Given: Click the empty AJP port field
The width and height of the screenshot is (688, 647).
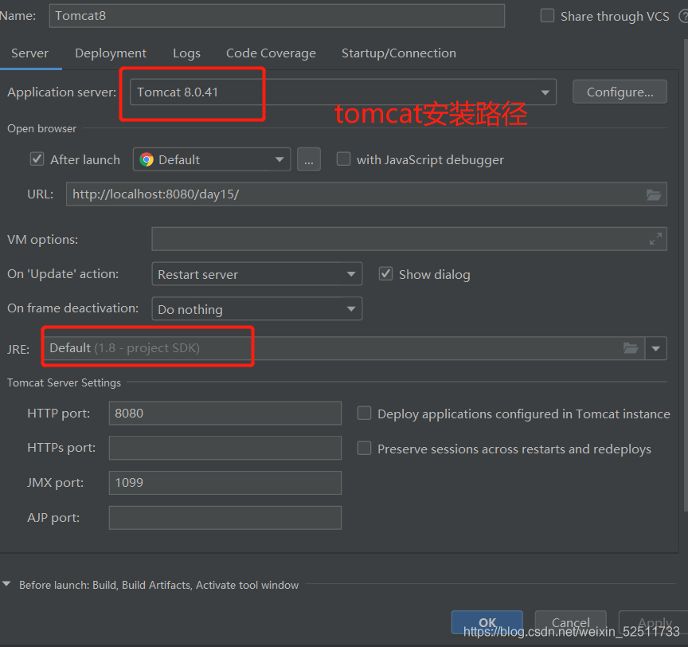Looking at the screenshot, I should pyautogui.click(x=225, y=517).
